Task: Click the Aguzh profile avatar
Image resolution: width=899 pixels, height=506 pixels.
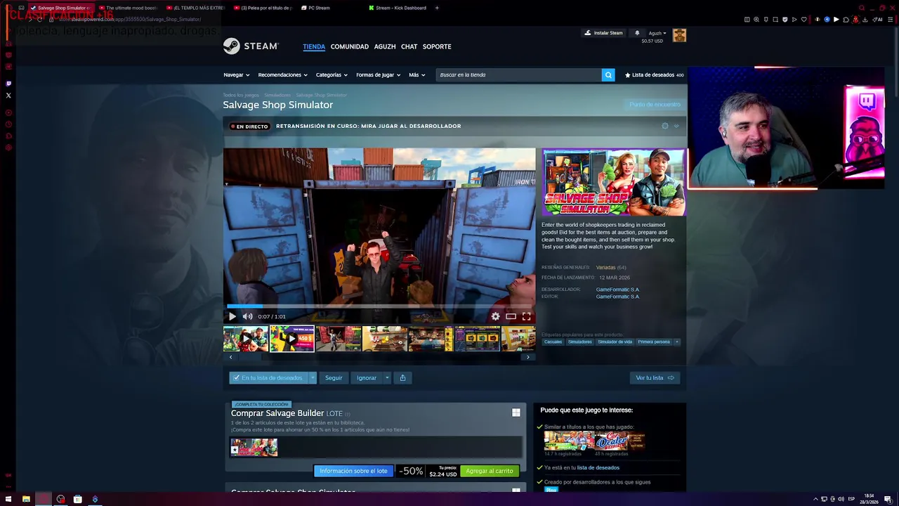Action: point(679,35)
